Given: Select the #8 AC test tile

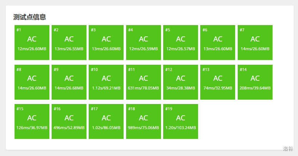Looking at the screenshot, I should click(x=32, y=82).
